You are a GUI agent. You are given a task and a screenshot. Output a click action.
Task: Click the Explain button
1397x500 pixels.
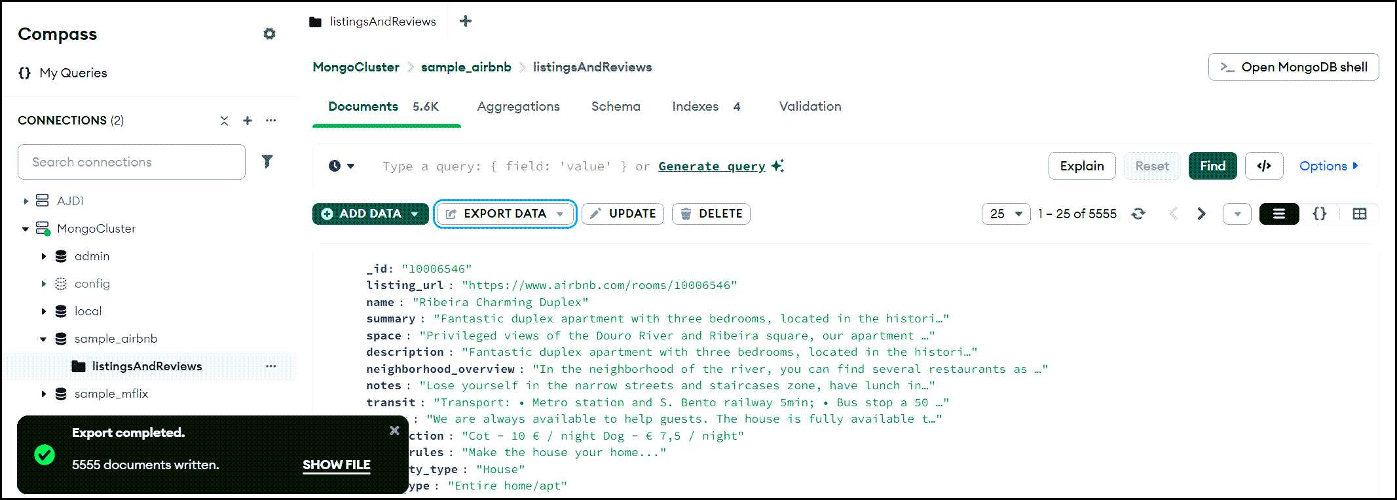(x=1082, y=166)
